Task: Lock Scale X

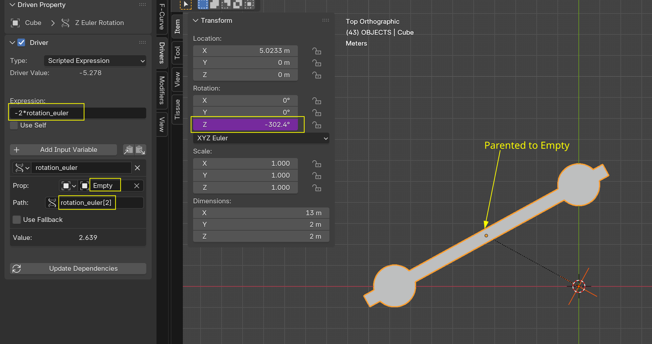Action: pyautogui.click(x=317, y=164)
